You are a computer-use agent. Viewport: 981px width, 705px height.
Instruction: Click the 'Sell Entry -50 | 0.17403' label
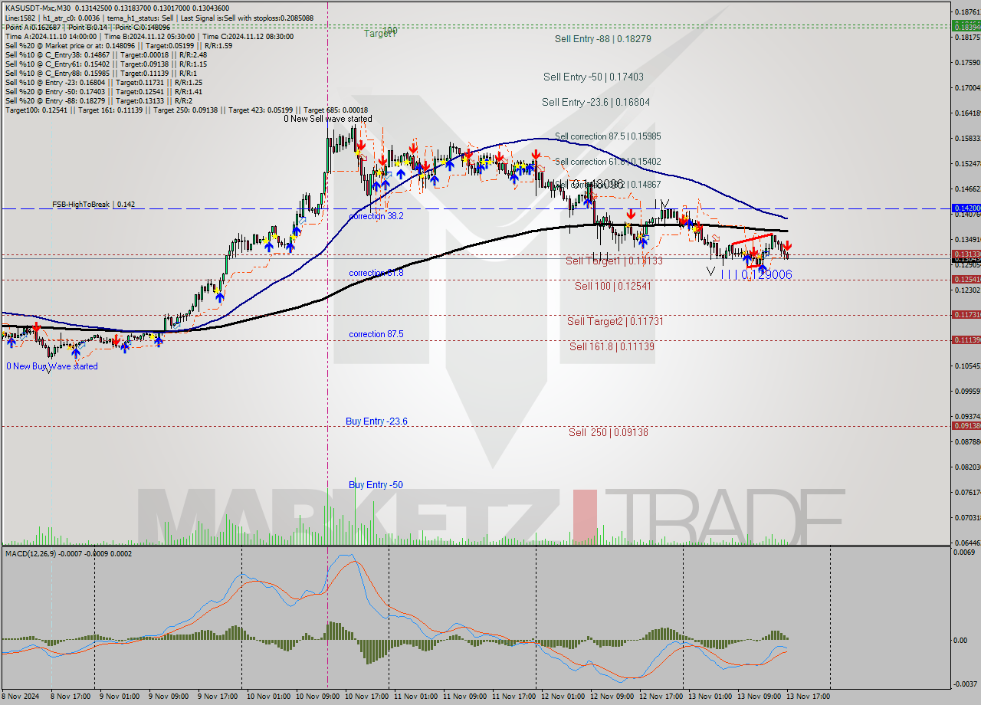coord(593,77)
